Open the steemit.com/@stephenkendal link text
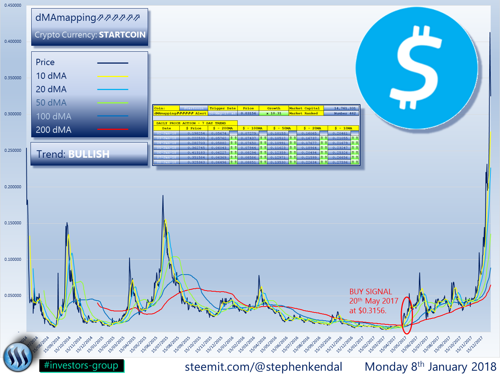This screenshot has height=375, width=500. [x=263, y=367]
